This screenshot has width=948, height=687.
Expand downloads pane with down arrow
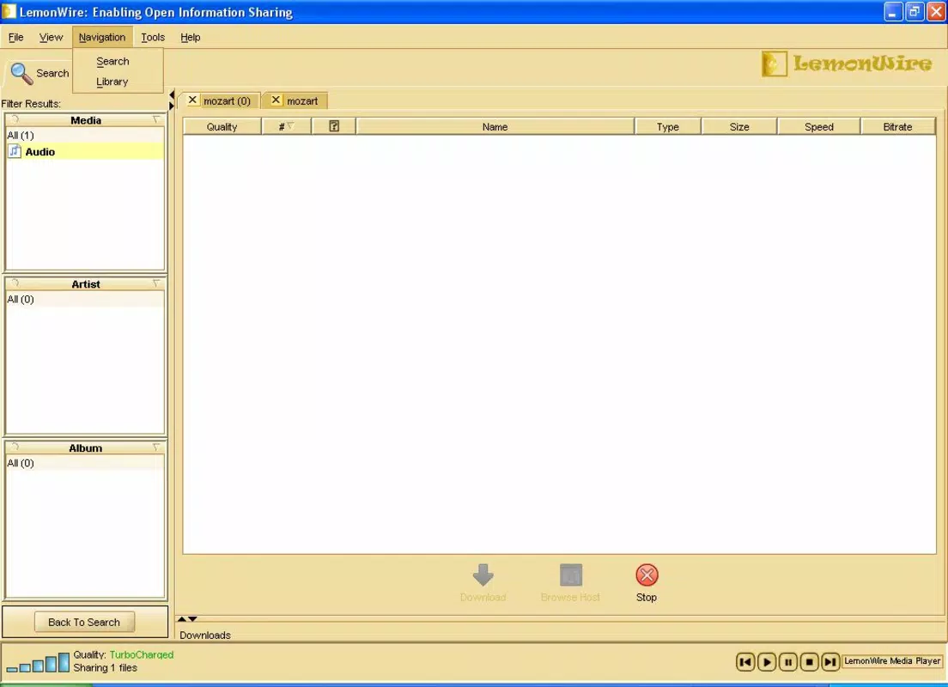(x=192, y=618)
